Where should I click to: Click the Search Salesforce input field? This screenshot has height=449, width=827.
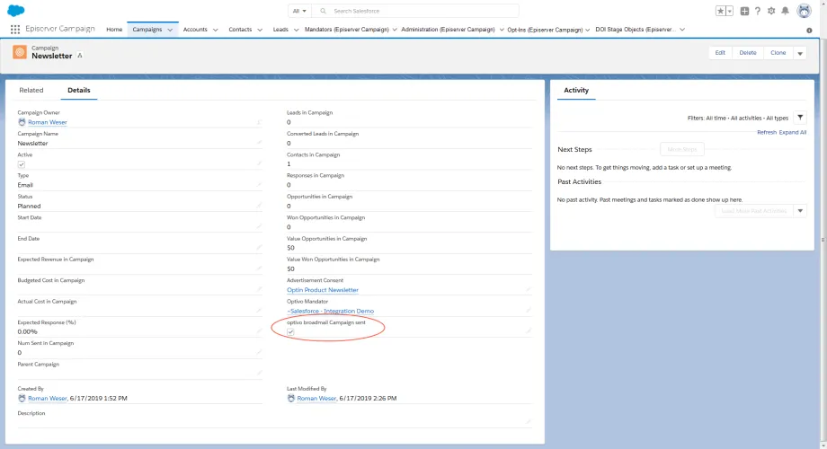tap(415, 11)
